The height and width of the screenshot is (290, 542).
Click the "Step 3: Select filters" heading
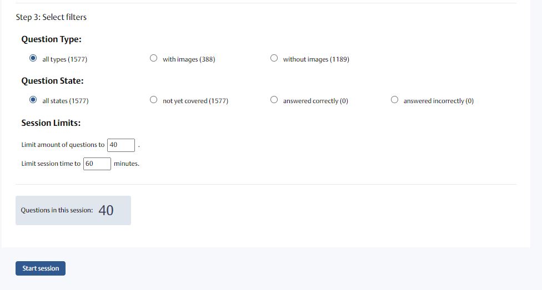[x=51, y=17]
